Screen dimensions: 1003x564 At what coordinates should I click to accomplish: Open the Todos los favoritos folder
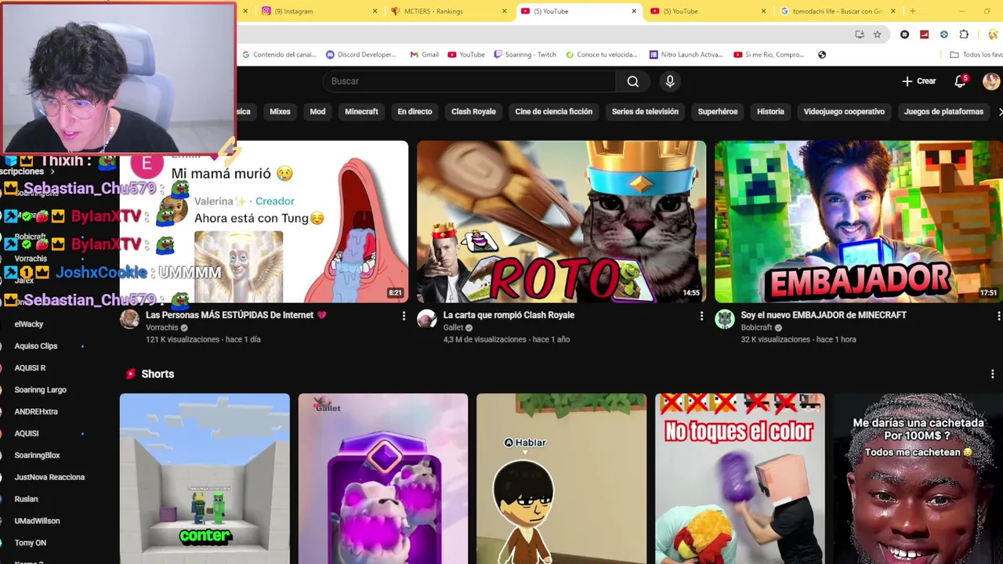(976, 55)
